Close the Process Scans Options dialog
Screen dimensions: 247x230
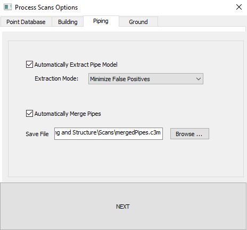239,7
